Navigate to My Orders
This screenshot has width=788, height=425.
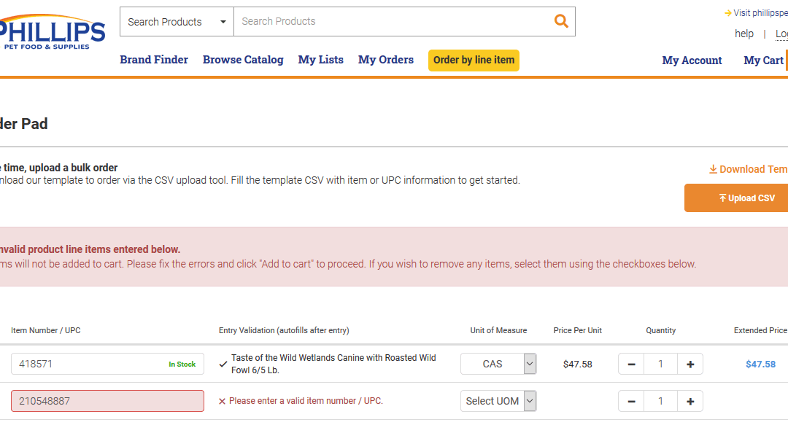[385, 60]
